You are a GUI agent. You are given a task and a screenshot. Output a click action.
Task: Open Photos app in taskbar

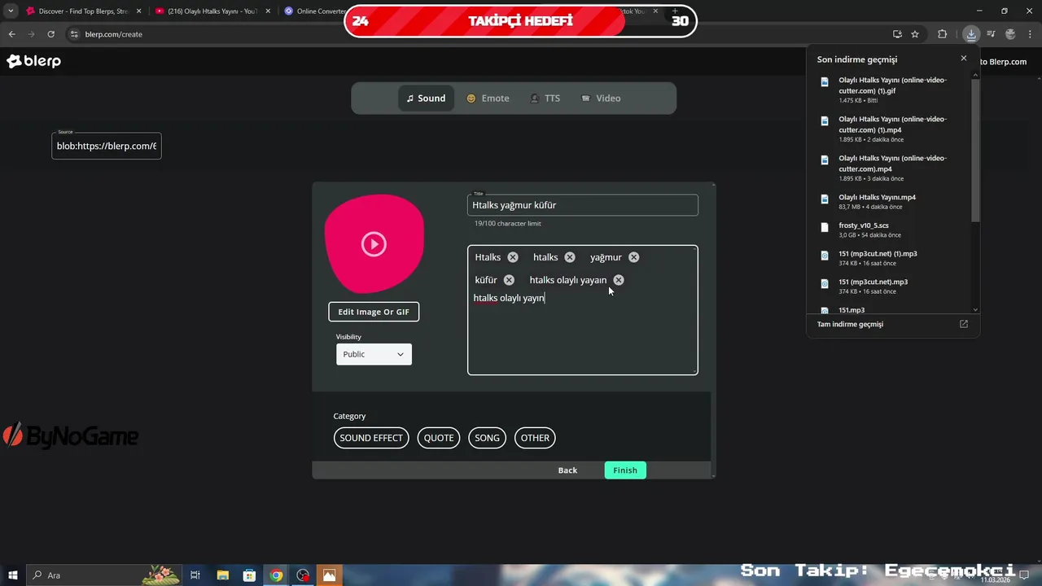pos(329,575)
